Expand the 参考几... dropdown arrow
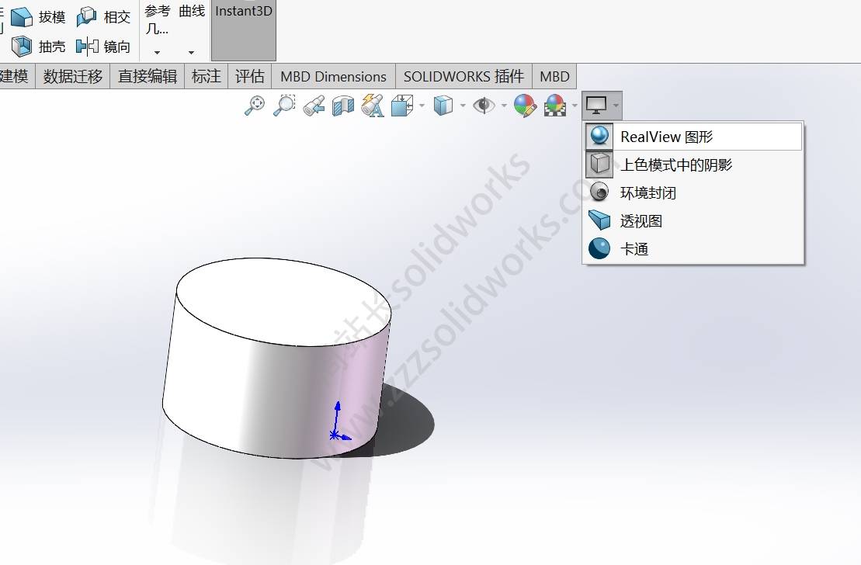861x565 pixels. click(x=157, y=52)
